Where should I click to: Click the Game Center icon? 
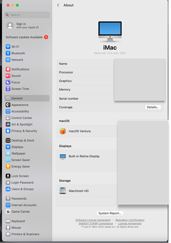click(8, 211)
